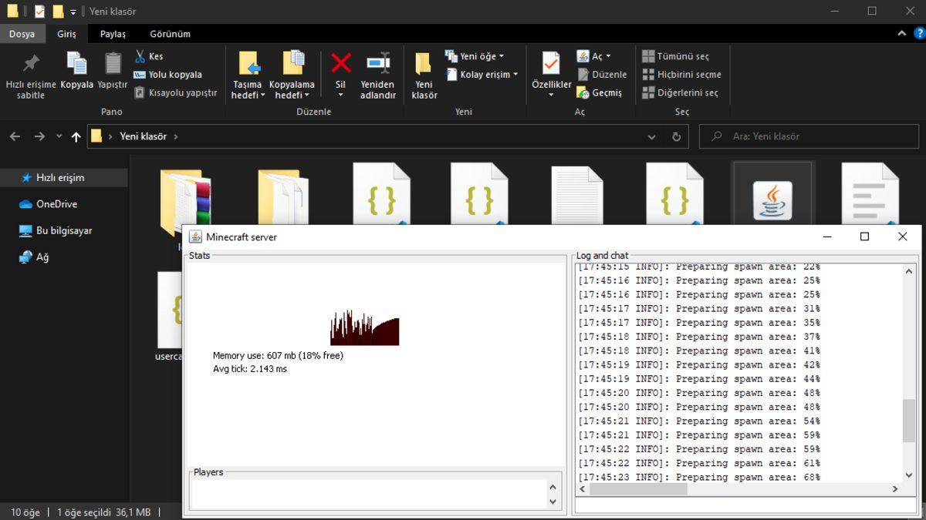Open the Paylaş ribbon tab
Viewport: 926px width, 520px height.
(113, 34)
